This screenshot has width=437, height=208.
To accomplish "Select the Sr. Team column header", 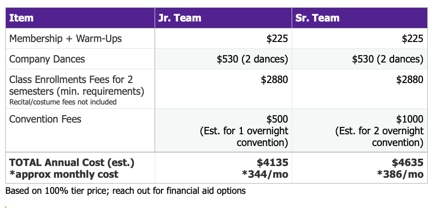I will [359, 18].
